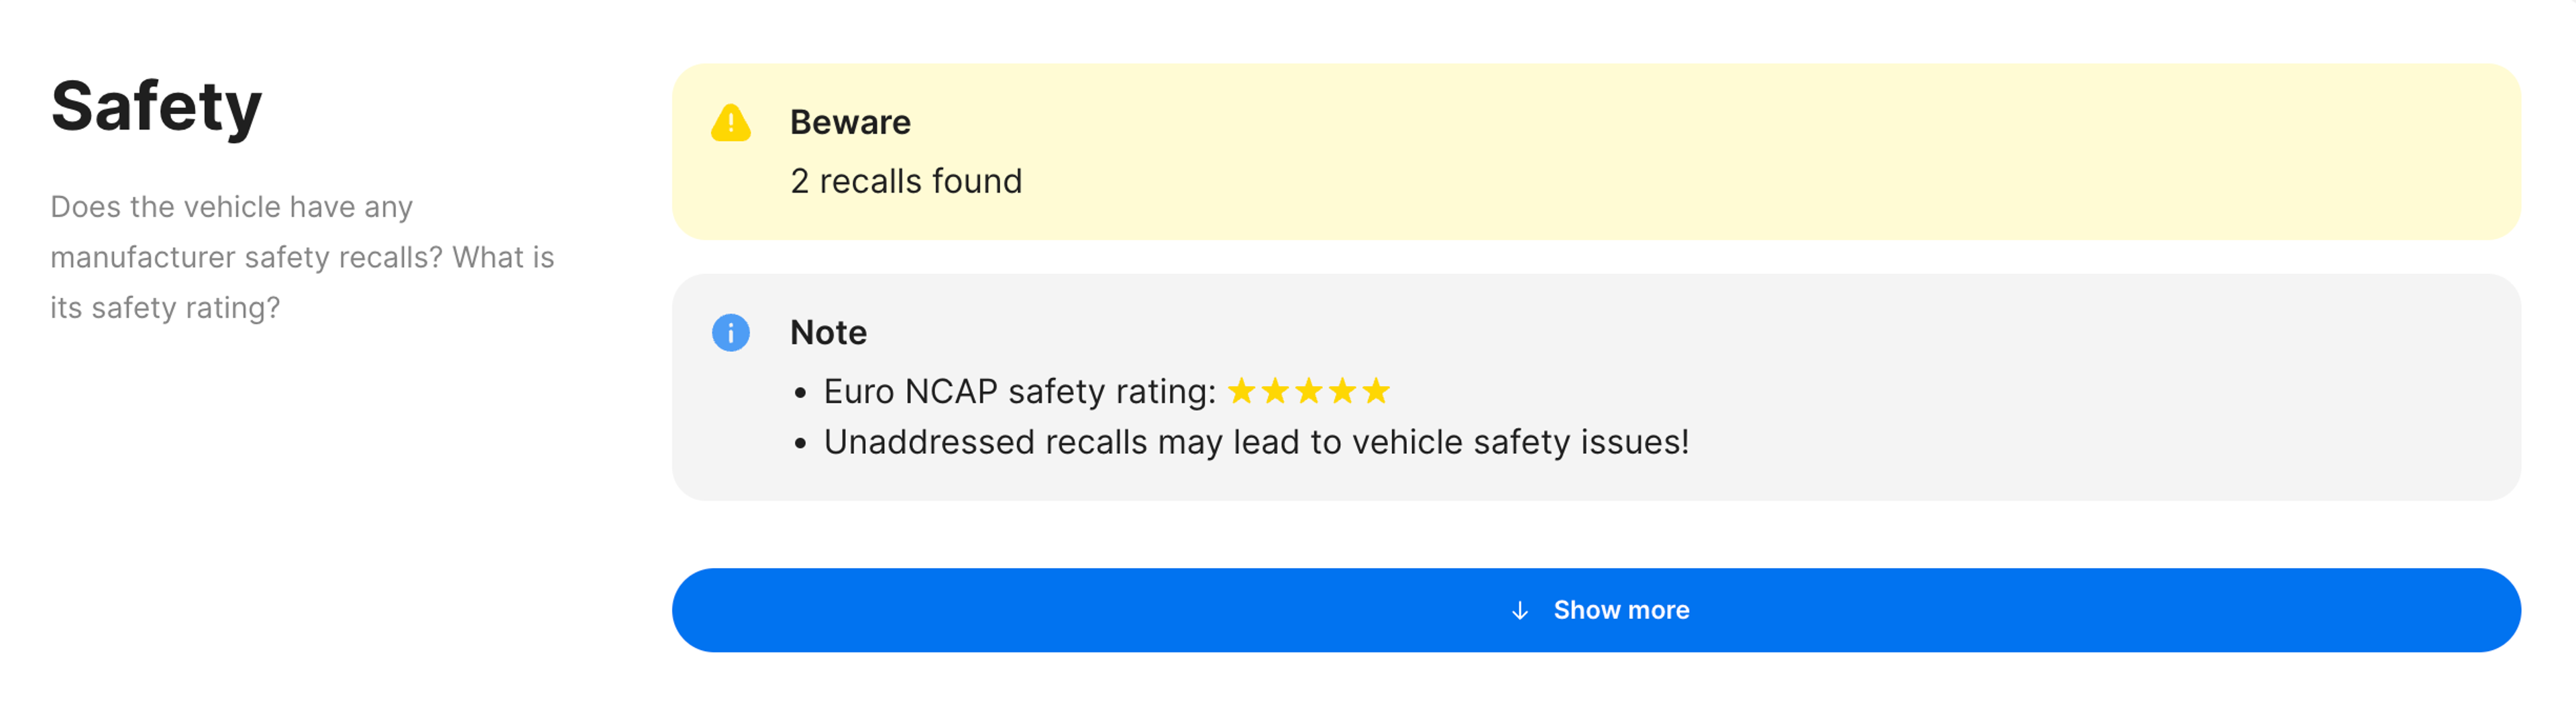This screenshot has width=2576, height=713.
Task: Click the manufacturer safety recalls description text
Action: (x=301, y=257)
